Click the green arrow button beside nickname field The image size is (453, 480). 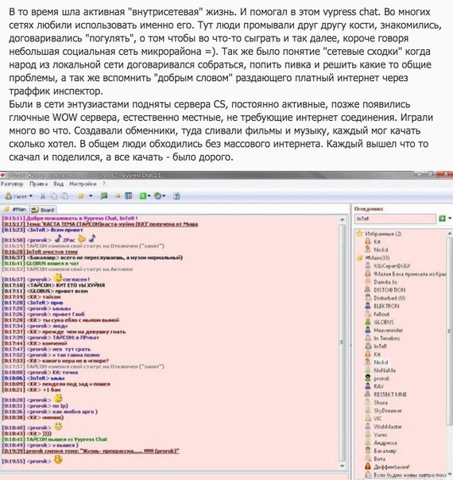[442, 219]
